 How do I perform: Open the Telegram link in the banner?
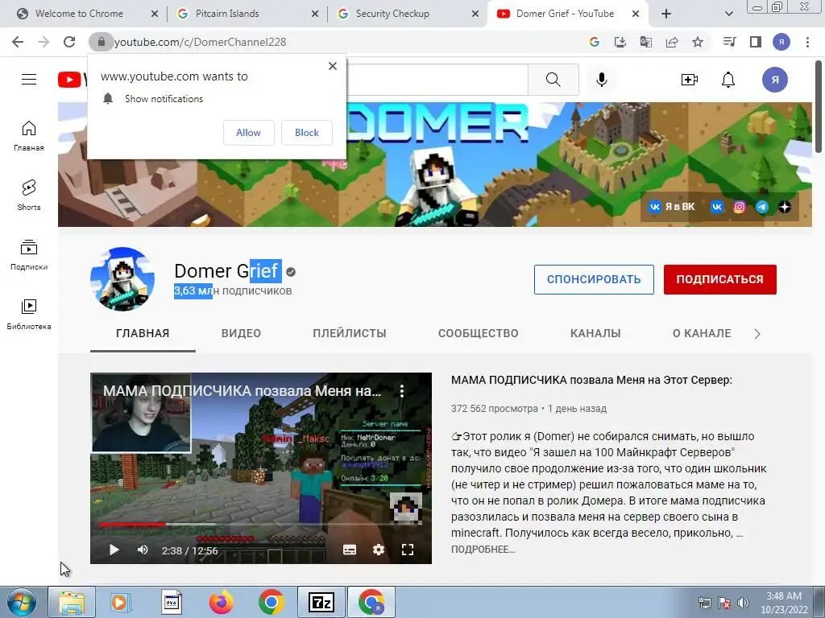click(x=762, y=207)
